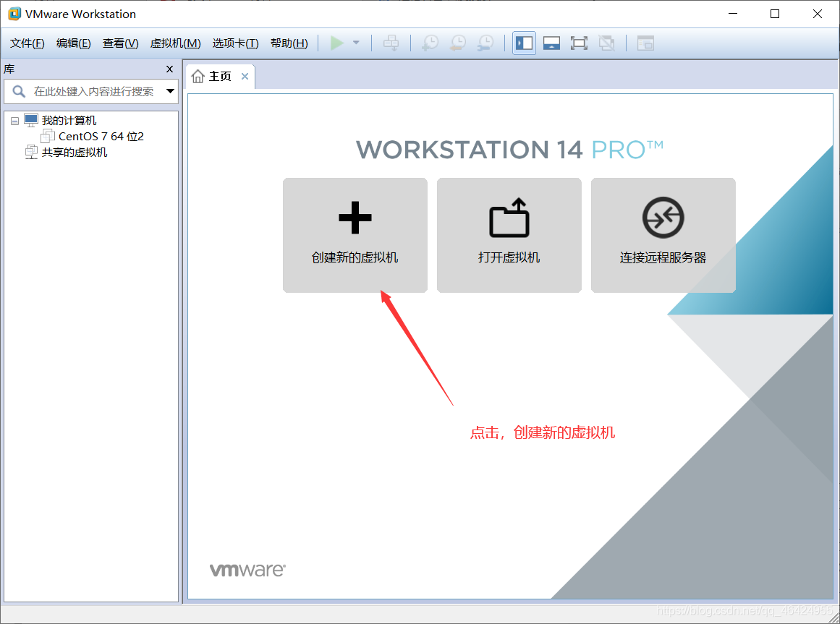Open the library search filter dropdown arrow
This screenshot has width=840, height=624.
pyautogui.click(x=170, y=92)
